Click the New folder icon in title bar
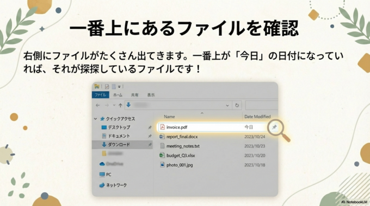The image size is (370, 206). [x=114, y=87]
